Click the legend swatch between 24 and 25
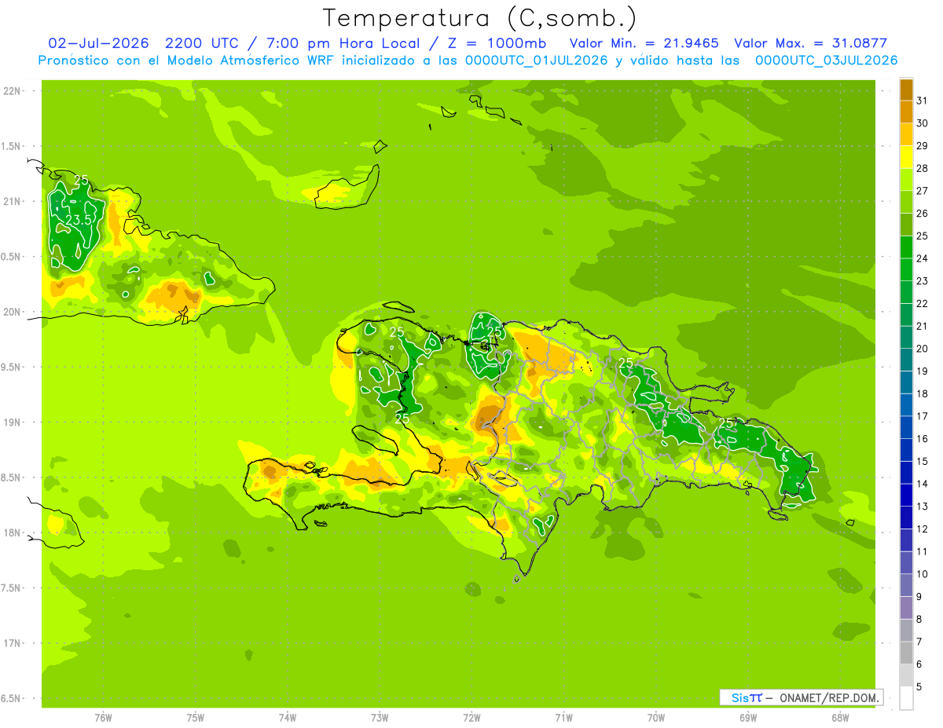Screen dimensions: 943x728 pos(906,247)
